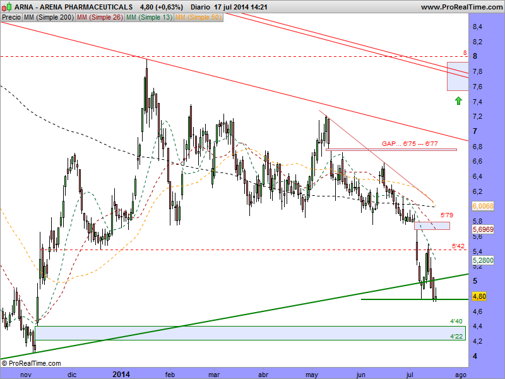Click the dic label on the time axis
This screenshot has height=379, width=505.
pyautogui.click(x=72, y=375)
